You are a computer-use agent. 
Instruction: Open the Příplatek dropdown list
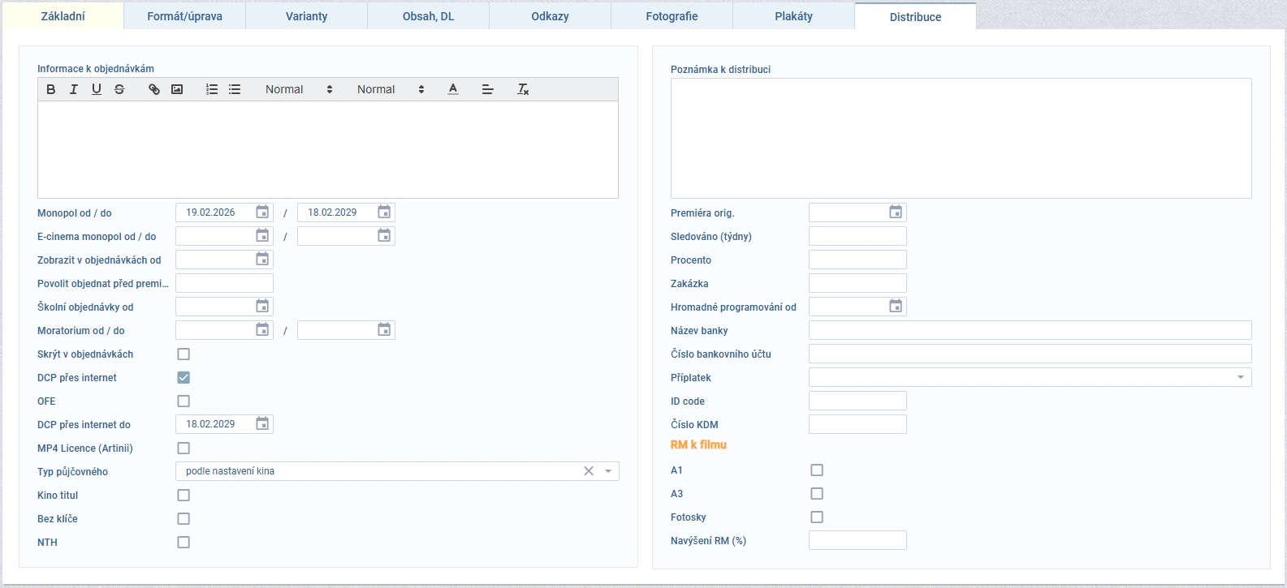tap(1241, 377)
